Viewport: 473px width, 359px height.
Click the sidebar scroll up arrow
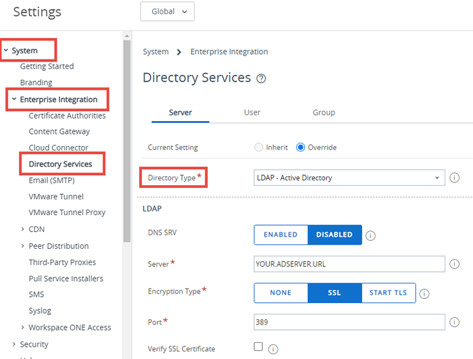[127, 36]
